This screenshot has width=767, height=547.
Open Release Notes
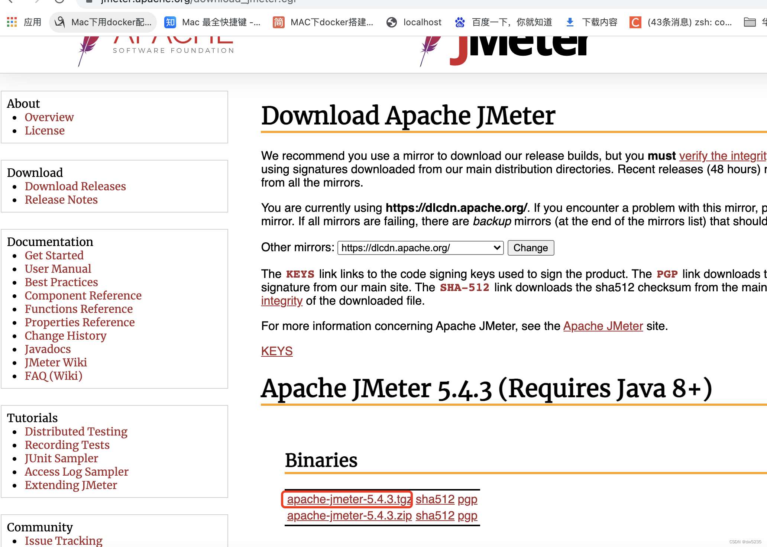pos(61,200)
